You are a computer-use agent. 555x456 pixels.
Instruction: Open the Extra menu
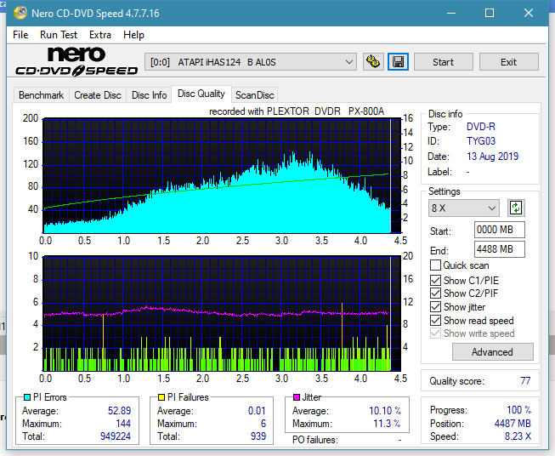(x=100, y=35)
